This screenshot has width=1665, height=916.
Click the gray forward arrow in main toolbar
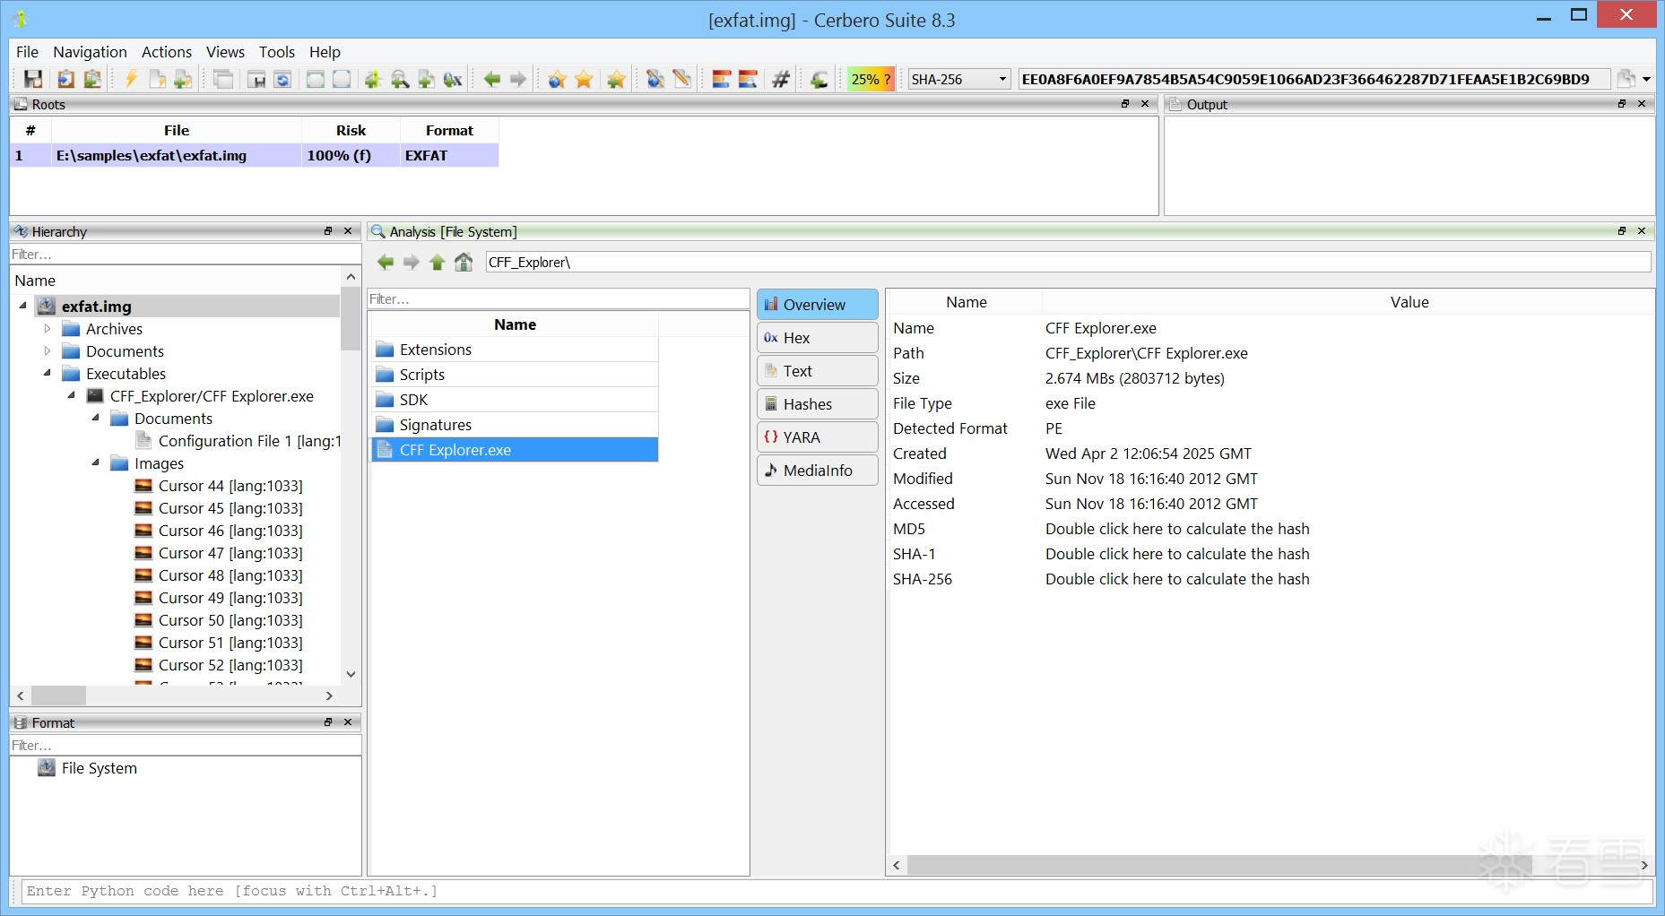point(518,79)
